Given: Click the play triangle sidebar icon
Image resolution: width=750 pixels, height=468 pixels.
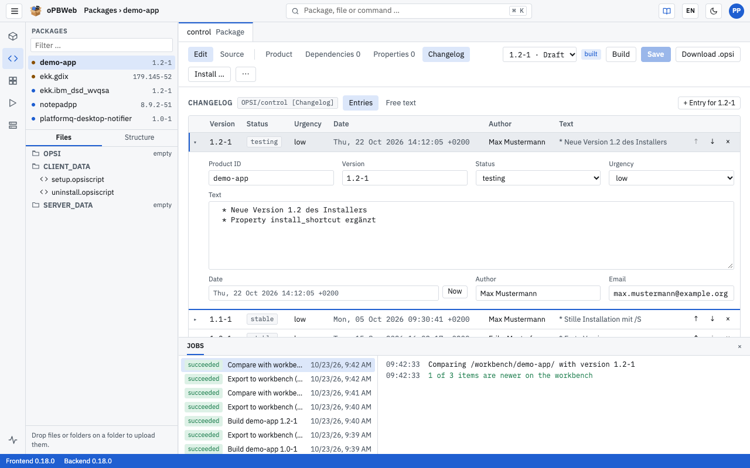Looking at the screenshot, I should pos(13,103).
